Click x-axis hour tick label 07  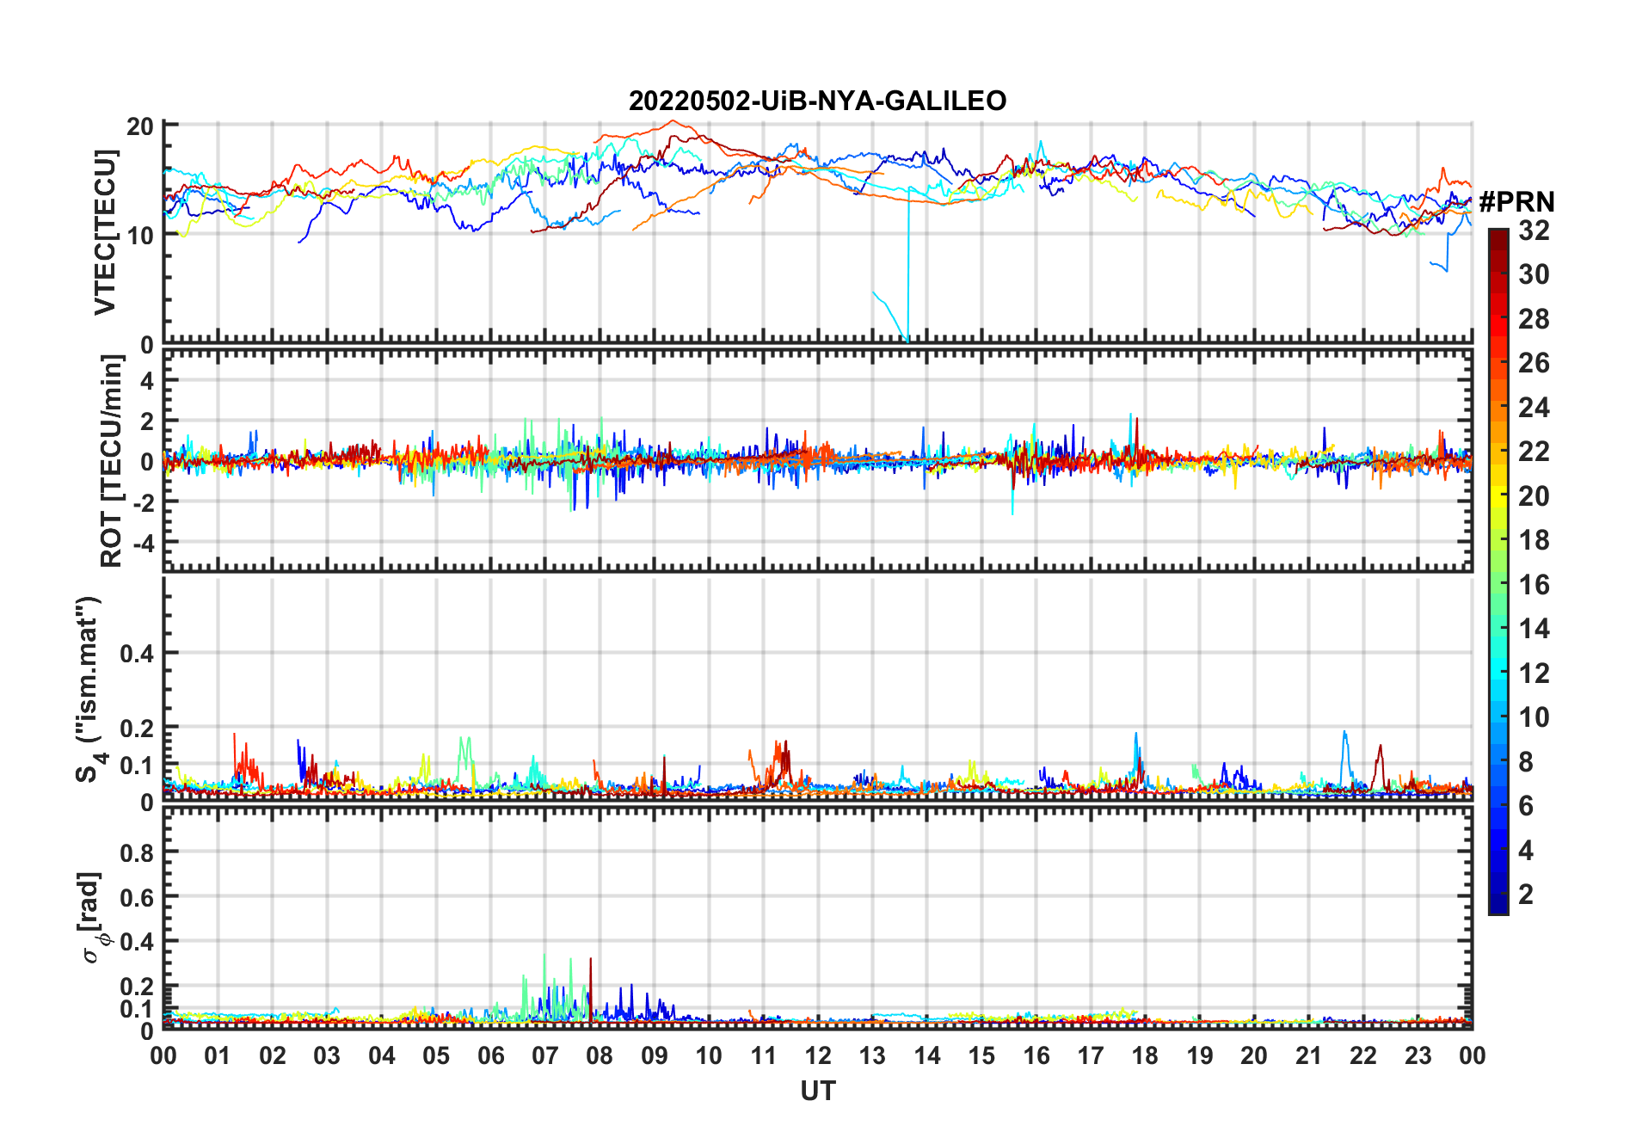545,1056
